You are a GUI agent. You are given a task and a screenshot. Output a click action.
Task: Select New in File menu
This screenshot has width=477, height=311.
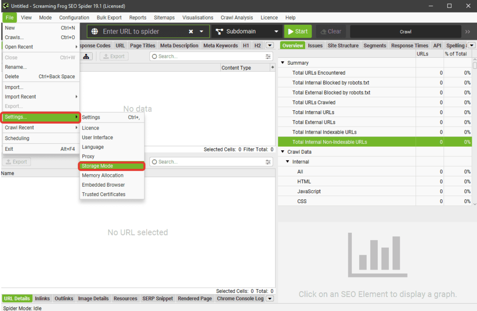pyautogui.click(x=41, y=28)
